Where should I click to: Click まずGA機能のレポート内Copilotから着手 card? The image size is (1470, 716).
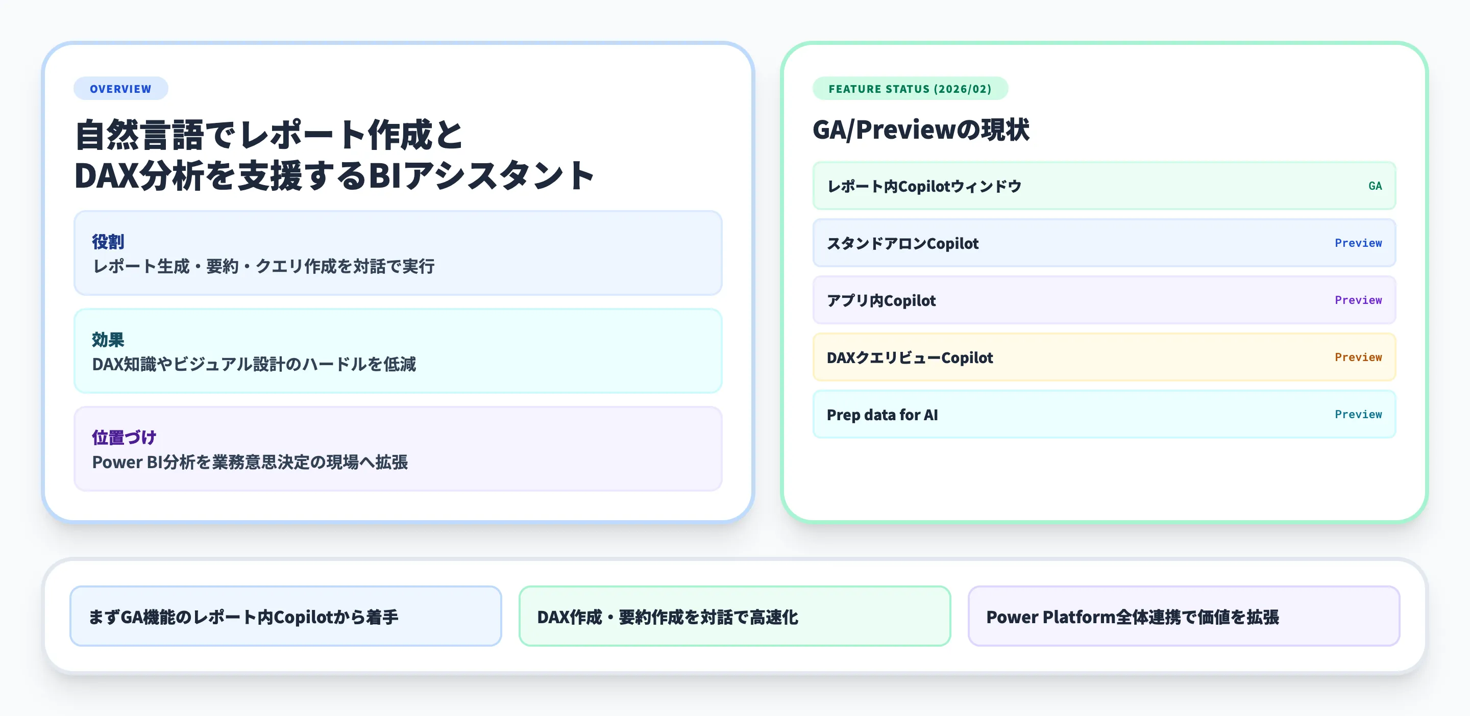click(285, 616)
